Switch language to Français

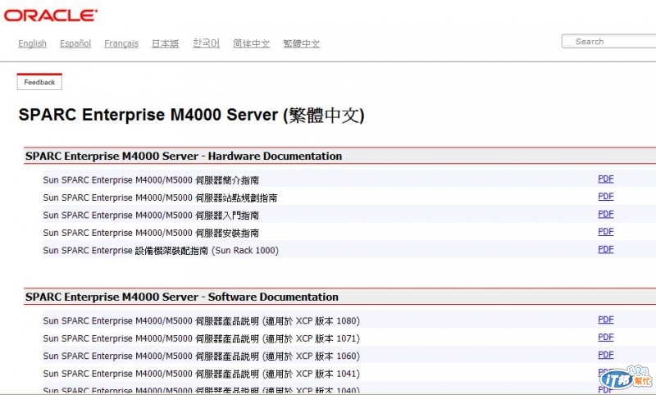(121, 43)
